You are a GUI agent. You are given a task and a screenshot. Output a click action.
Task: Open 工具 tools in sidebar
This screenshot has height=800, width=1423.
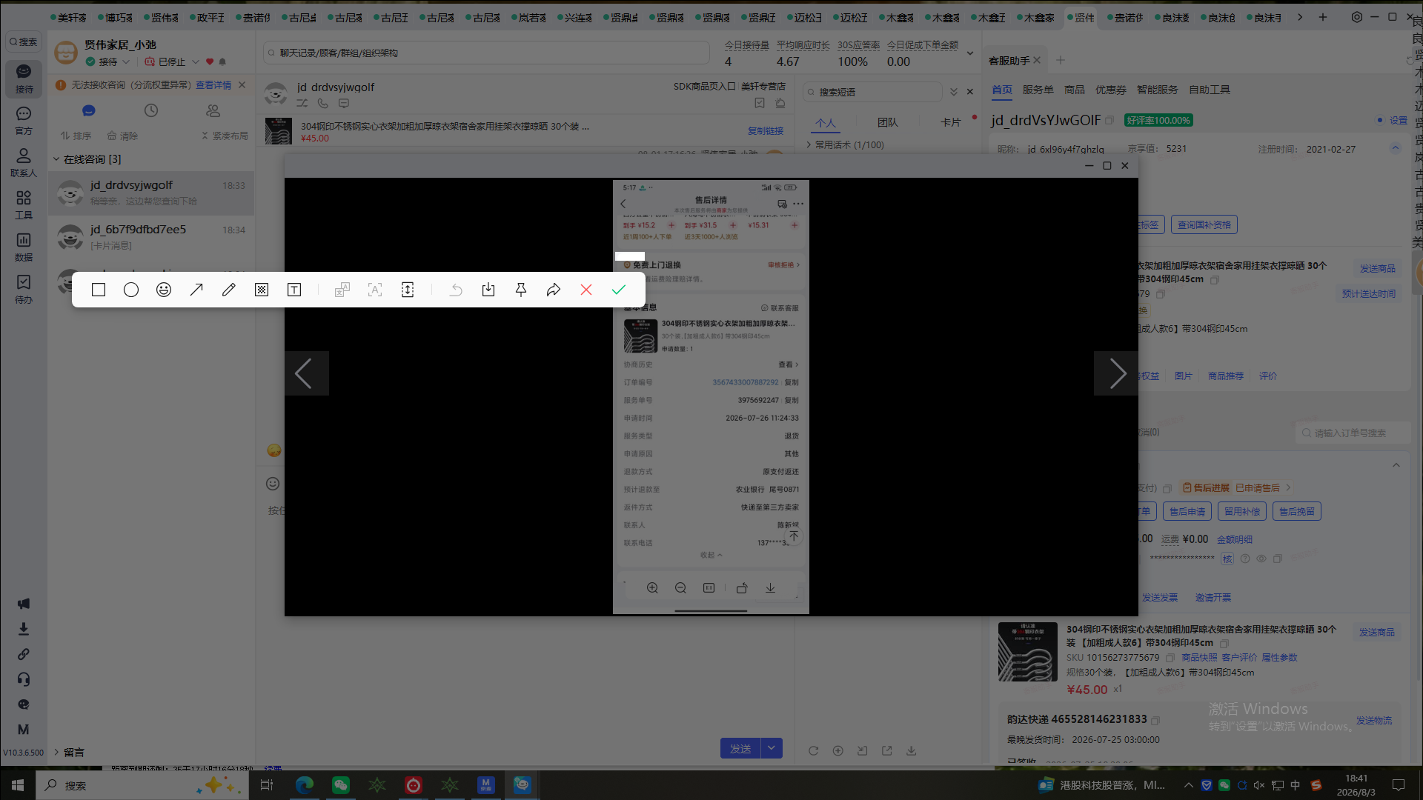(24, 205)
